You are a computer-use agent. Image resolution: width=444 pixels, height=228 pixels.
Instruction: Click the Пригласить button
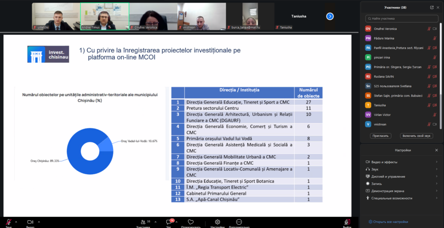(x=380, y=136)
